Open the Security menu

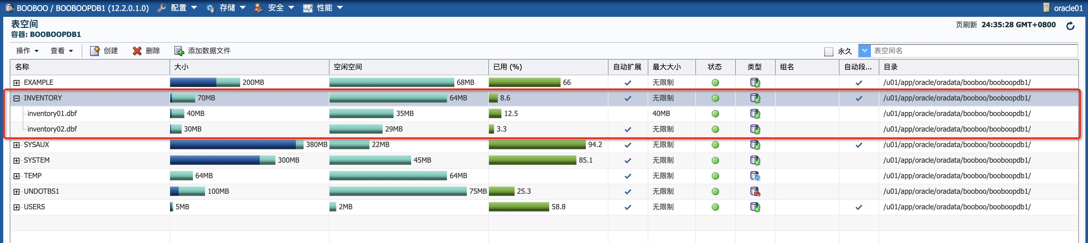[x=275, y=7]
